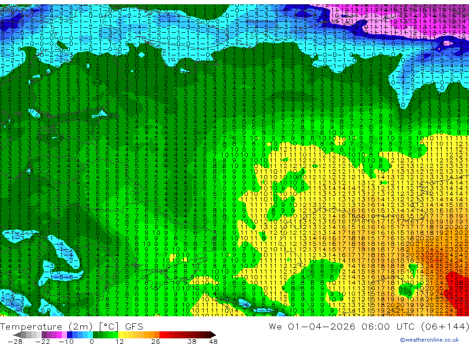Click the 0 label under the color scale
Image resolution: width=469 pixels, height=344 pixels.
91,342
